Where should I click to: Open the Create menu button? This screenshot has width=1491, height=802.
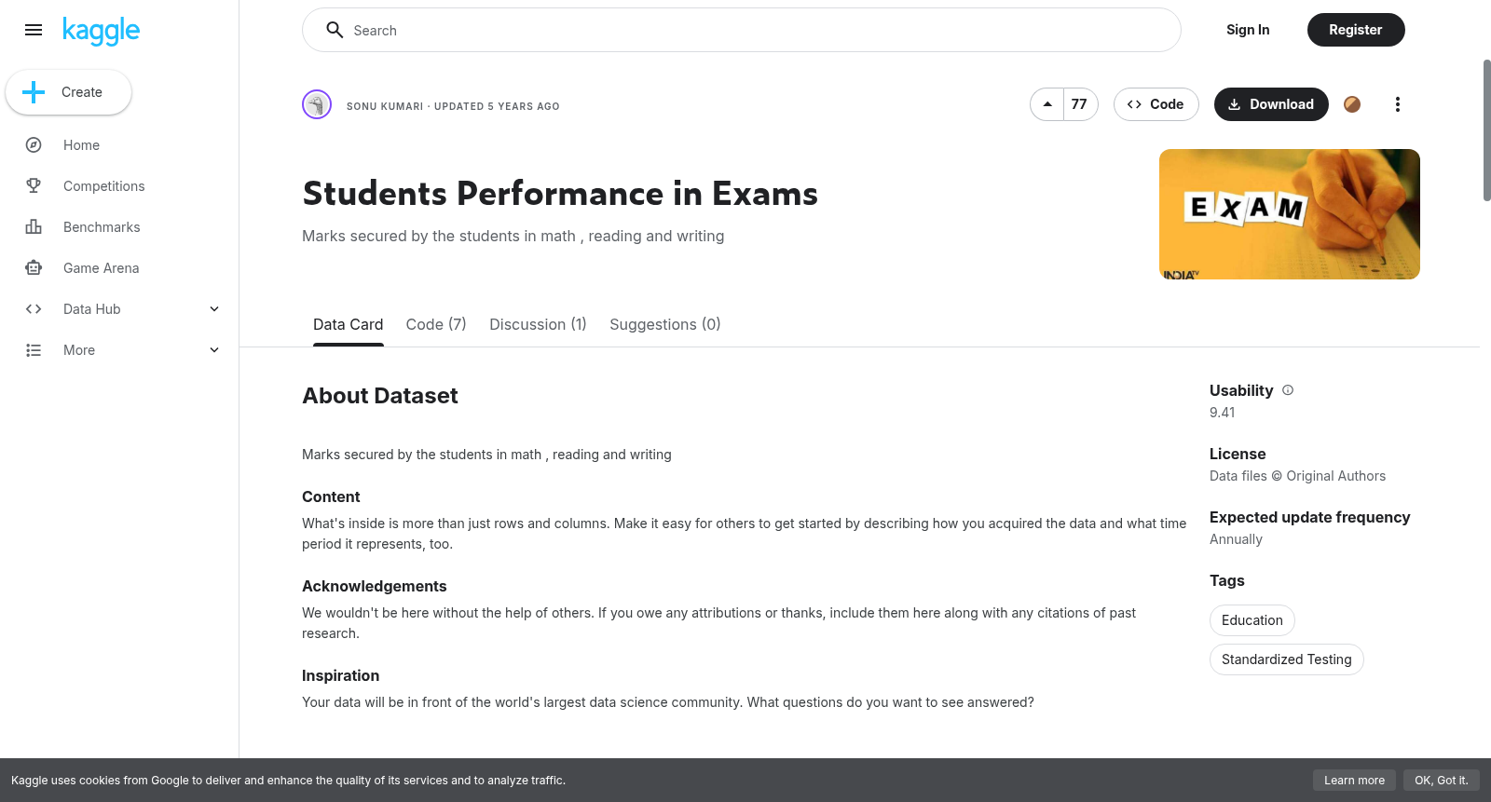pyautogui.click(x=68, y=92)
